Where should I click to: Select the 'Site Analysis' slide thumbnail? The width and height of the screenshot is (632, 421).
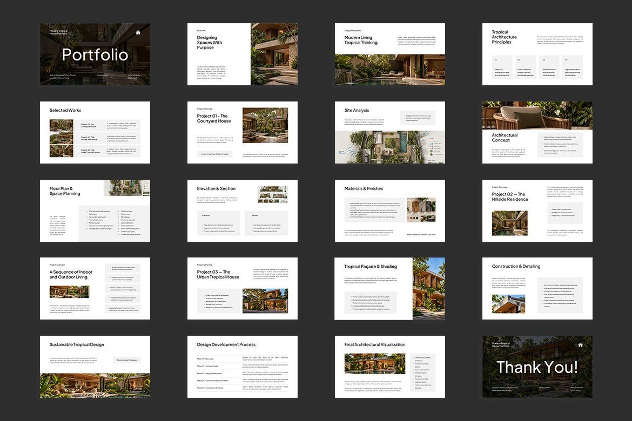[390, 132]
